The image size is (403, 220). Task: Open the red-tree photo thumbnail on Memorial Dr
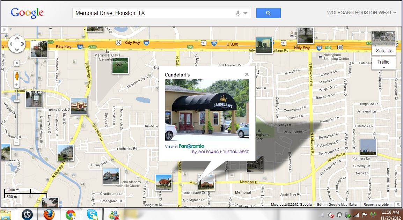(x=164, y=183)
